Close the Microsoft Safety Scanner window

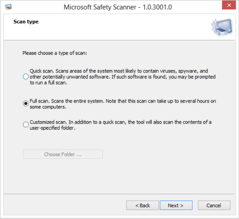pyautogui.click(x=229, y=5)
